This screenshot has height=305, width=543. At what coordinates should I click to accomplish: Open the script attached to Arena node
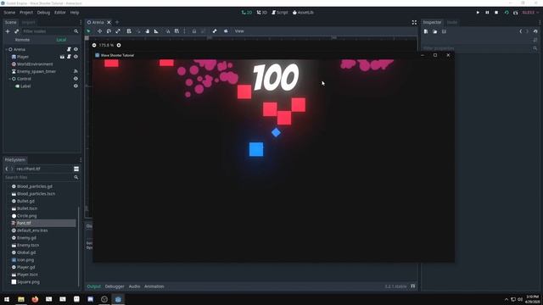pyautogui.click(x=69, y=49)
